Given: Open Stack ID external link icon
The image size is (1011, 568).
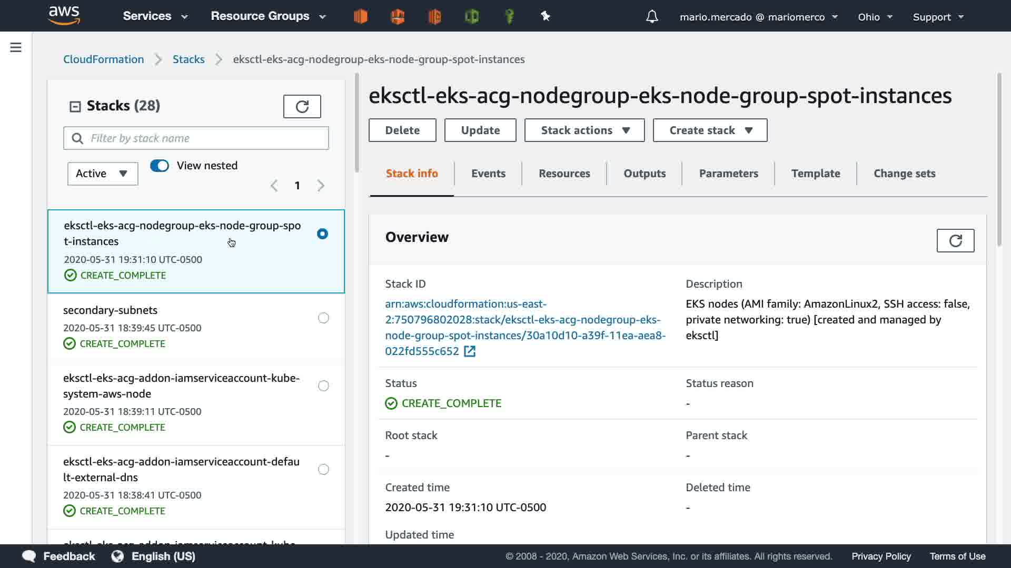Looking at the screenshot, I should 470,351.
